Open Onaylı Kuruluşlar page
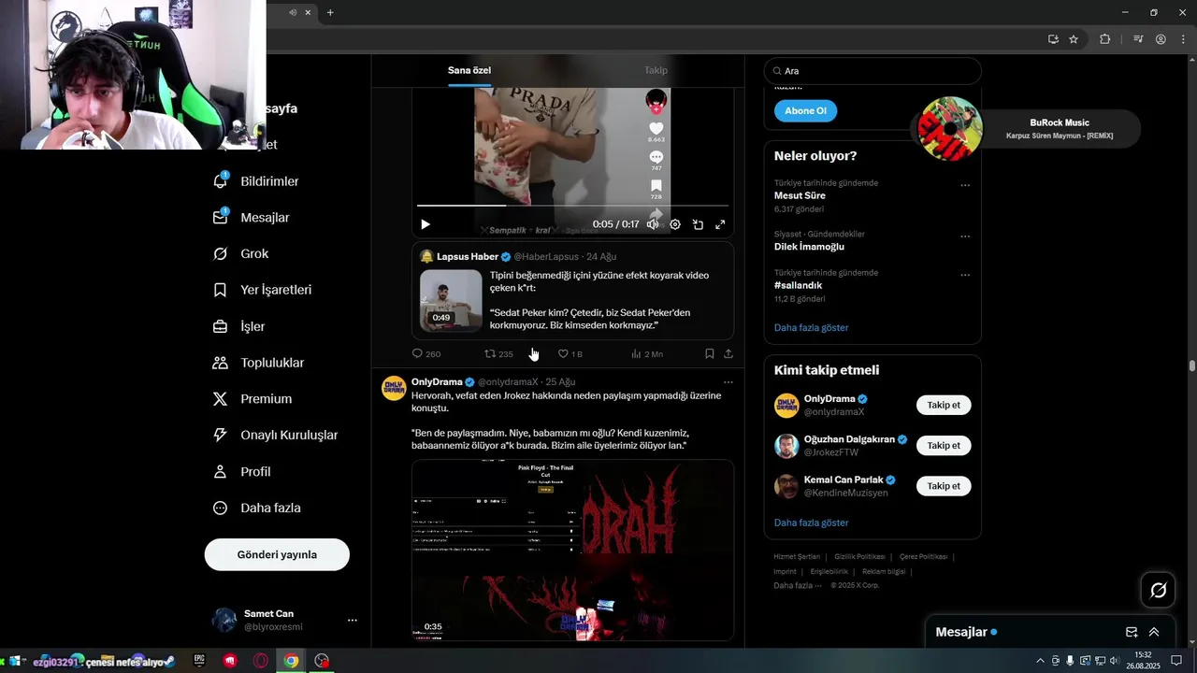The width and height of the screenshot is (1197, 673). tap(275, 435)
